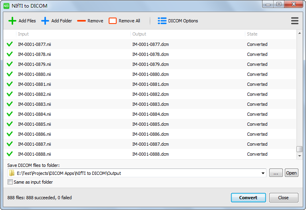
Task: Click green checkmark for IM-0001-0877.nii
Action: click(10, 44)
